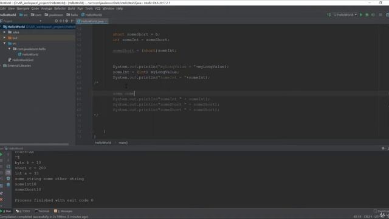Click the collapse all icon in the Project panel
This screenshot has width=389, height=219.
(x=61, y=21)
